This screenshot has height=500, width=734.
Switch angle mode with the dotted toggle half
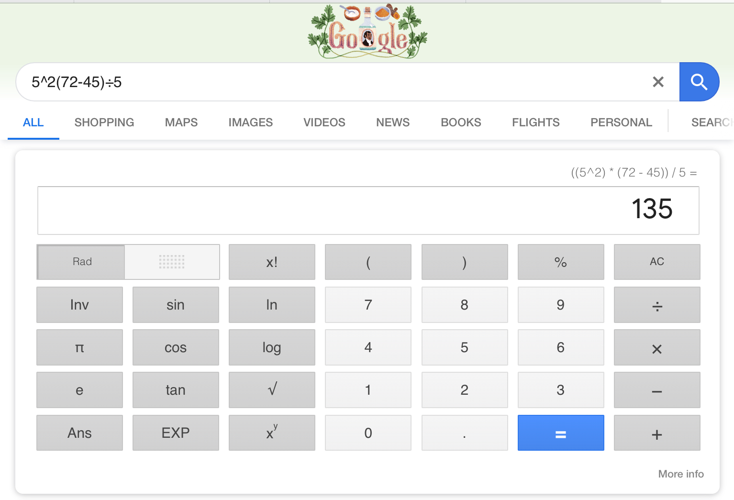pyautogui.click(x=172, y=262)
